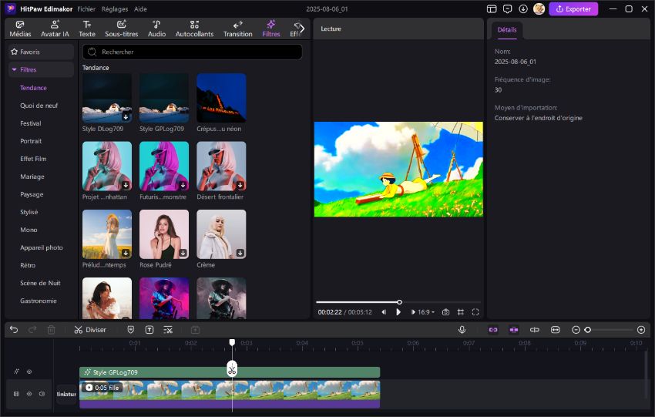655x417 pixels.
Task: Zoom in the timeline with plus
Action: pyautogui.click(x=641, y=330)
